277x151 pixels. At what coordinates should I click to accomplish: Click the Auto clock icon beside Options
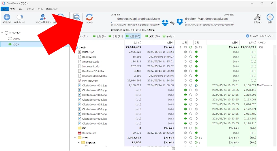270,17
